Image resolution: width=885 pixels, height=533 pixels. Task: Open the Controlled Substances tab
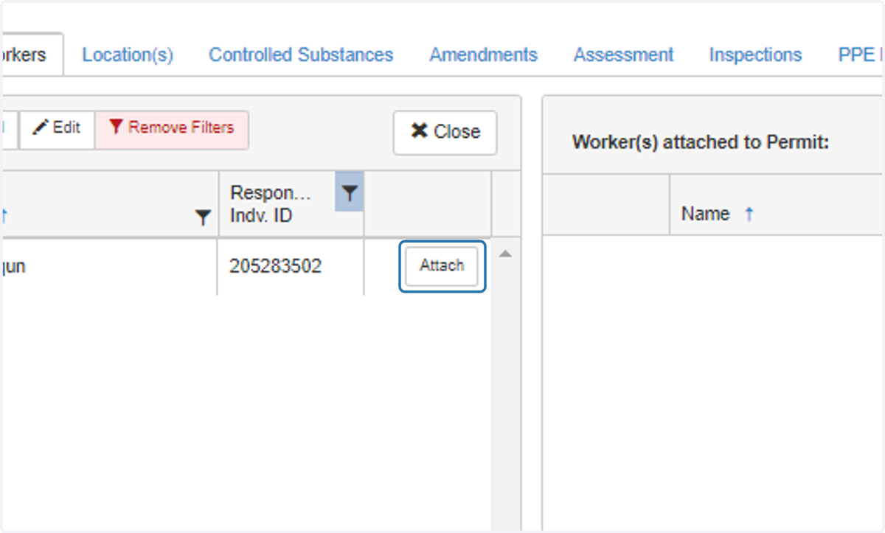(x=301, y=55)
